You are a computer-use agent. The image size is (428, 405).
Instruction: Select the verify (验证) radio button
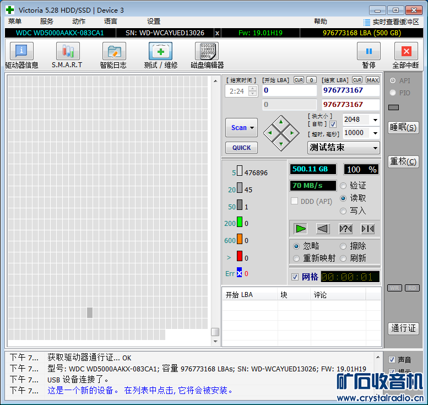[x=343, y=186]
